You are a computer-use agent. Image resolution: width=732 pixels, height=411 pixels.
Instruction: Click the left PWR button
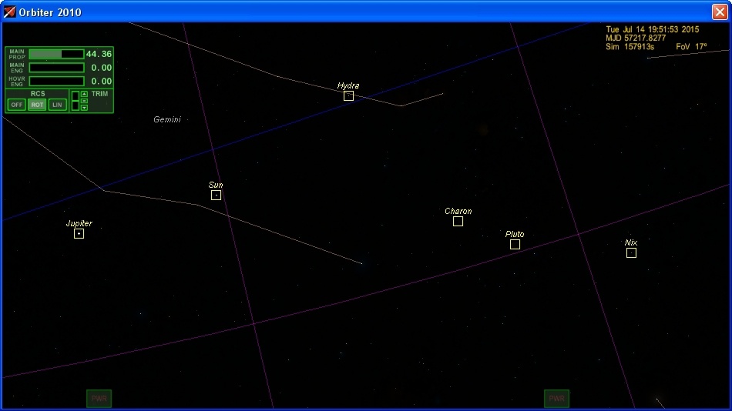(x=99, y=399)
